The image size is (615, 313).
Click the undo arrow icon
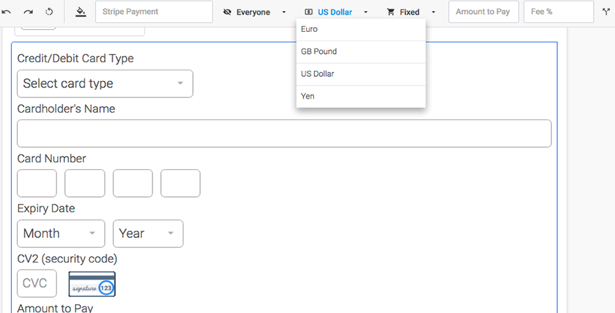coord(6,12)
